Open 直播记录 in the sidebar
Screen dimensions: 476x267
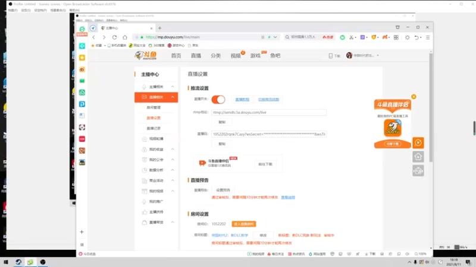coord(154,128)
